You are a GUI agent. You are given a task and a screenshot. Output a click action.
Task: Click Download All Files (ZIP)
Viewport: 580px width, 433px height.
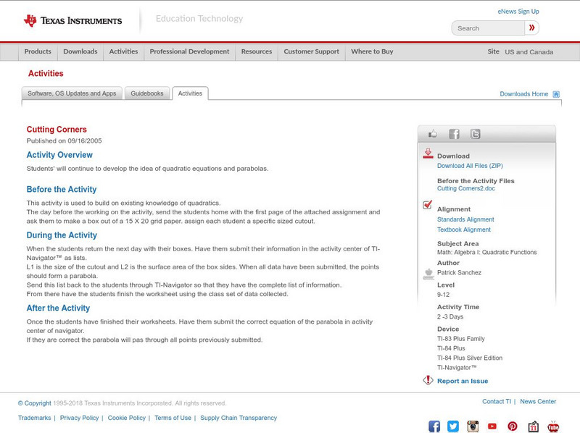click(x=470, y=166)
